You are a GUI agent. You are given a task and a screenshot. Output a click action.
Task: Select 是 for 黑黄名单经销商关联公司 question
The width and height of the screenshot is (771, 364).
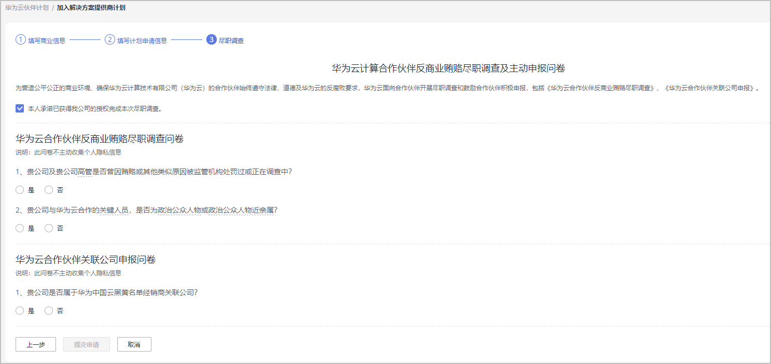tap(20, 311)
